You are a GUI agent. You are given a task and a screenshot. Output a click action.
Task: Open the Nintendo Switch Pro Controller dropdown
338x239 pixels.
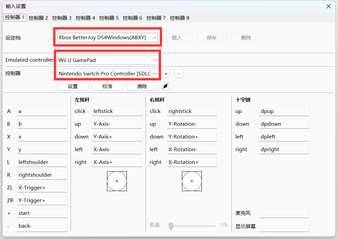coord(108,73)
